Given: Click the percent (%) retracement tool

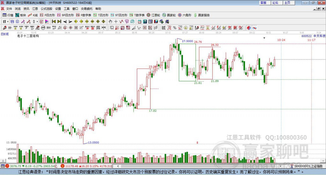Looking at the screenshot, I should (175, 28).
